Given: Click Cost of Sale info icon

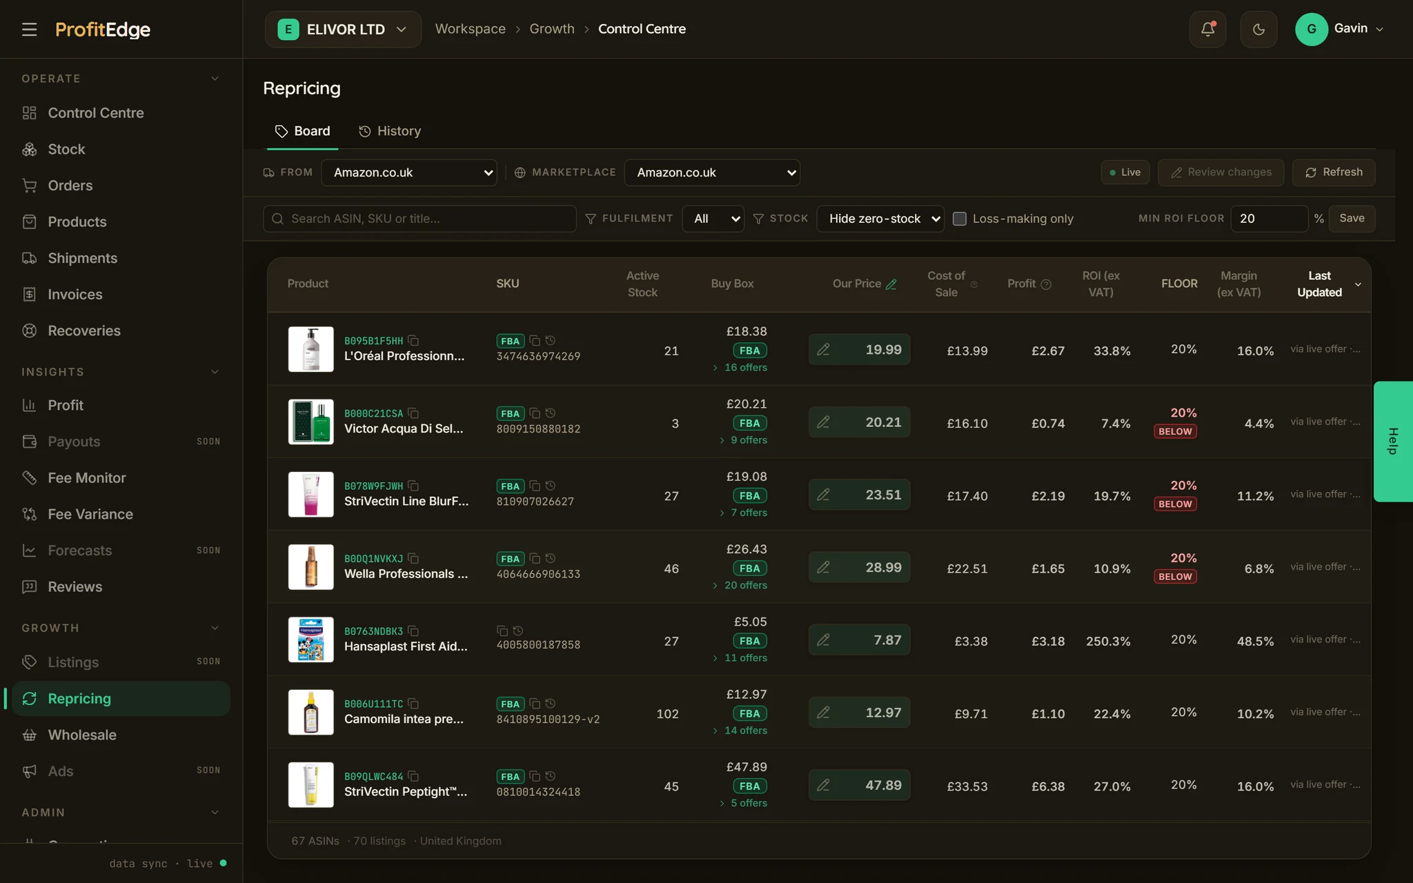Looking at the screenshot, I should (x=974, y=284).
